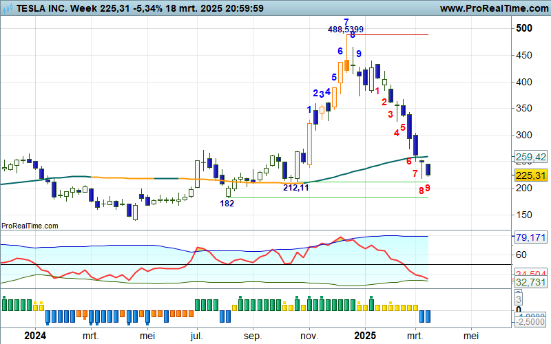Click the red count number 7
Screen dimensions: 551x344
[x=415, y=174]
